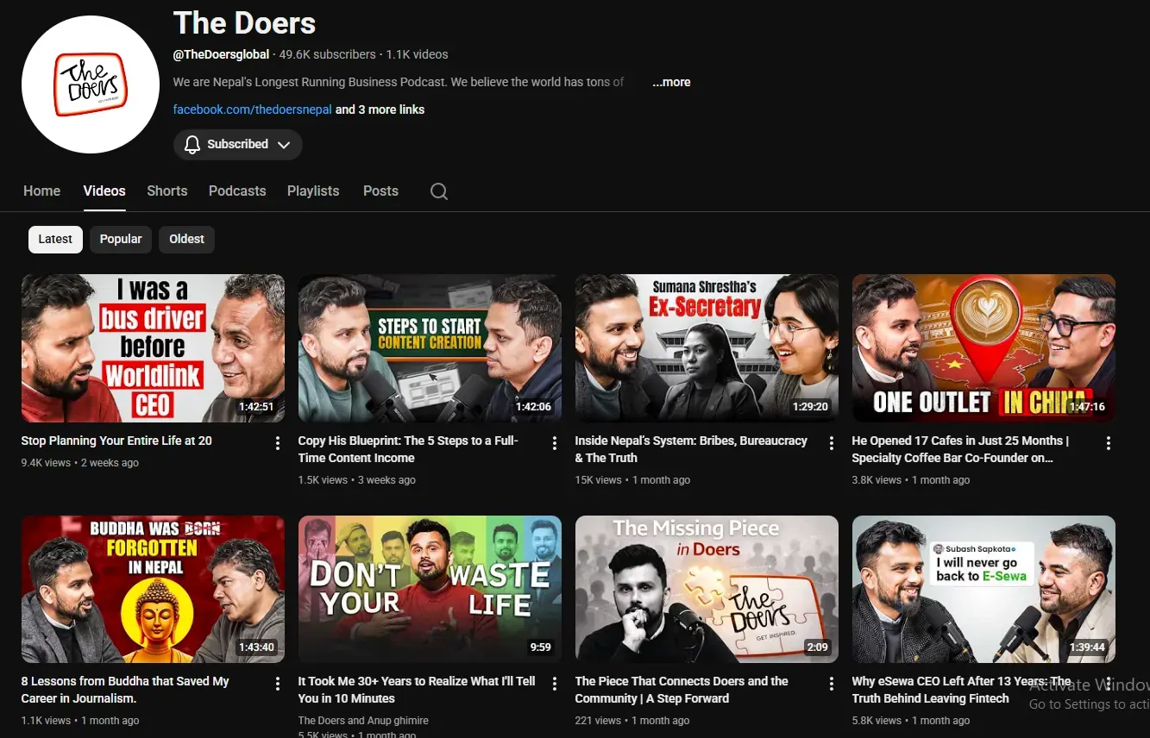Show 'and 3 more links'
This screenshot has height=738, width=1150.
380,109
